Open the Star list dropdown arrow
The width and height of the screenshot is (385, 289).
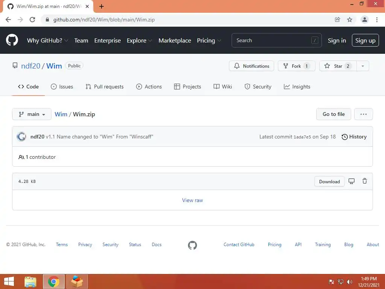(363, 66)
